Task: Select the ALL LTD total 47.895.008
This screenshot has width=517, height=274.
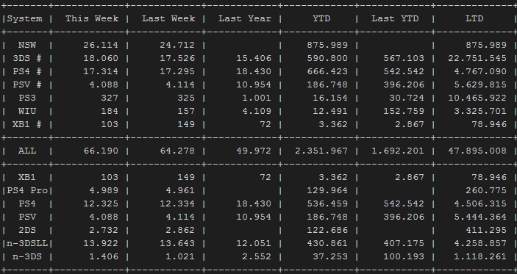Action: (x=477, y=151)
